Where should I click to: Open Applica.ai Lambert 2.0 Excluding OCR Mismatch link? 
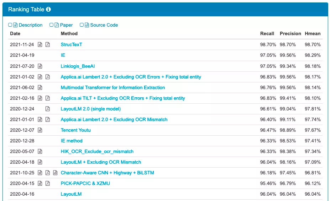[x=114, y=120]
